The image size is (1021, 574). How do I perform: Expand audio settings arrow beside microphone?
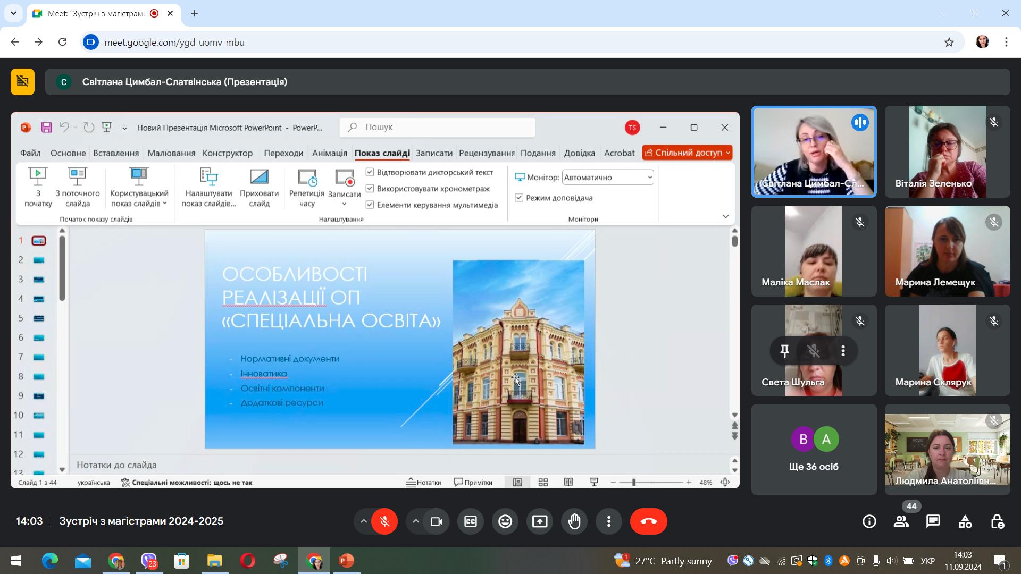pyautogui.click(x=364, y=521)
